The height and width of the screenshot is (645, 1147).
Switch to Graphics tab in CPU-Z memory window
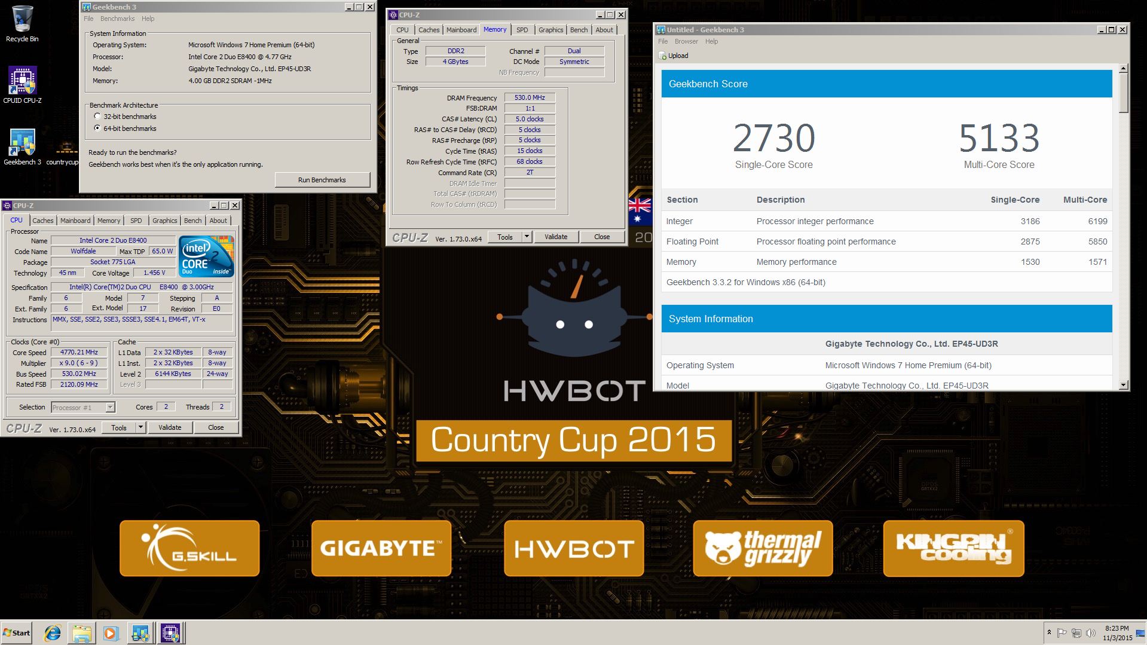[x=550, y=30]
